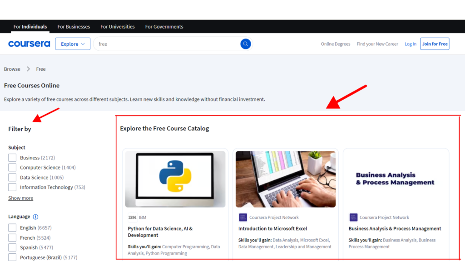The height and width of the screenshot is (261, 465).
Task: Open Python for Data Science, AI & Development title
Action: (160, 232)
